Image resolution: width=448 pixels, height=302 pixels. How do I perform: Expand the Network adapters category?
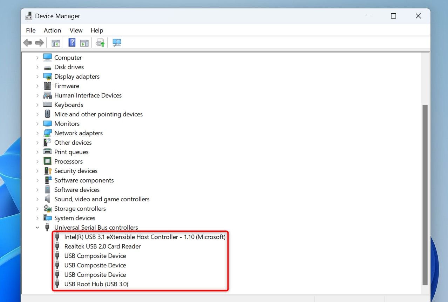38,133
